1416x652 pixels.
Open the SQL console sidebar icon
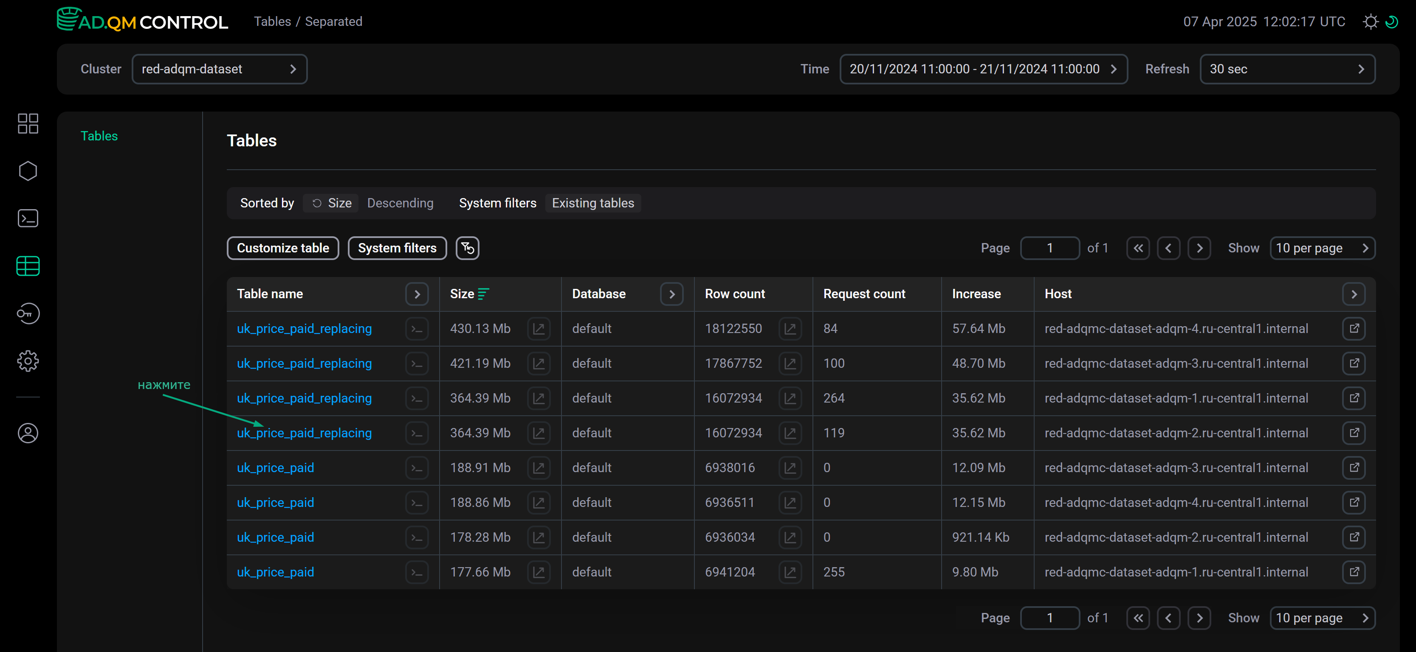[x=28, y=218]
